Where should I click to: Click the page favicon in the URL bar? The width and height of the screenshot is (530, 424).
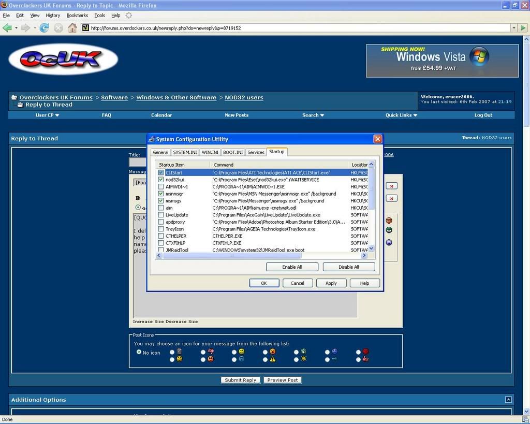85,28
